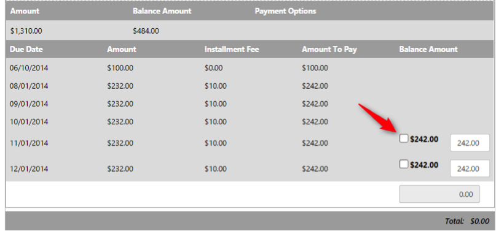Select the 09/01/2014 due date cell
Screen dimensions: 496x231
pos(29,104)
